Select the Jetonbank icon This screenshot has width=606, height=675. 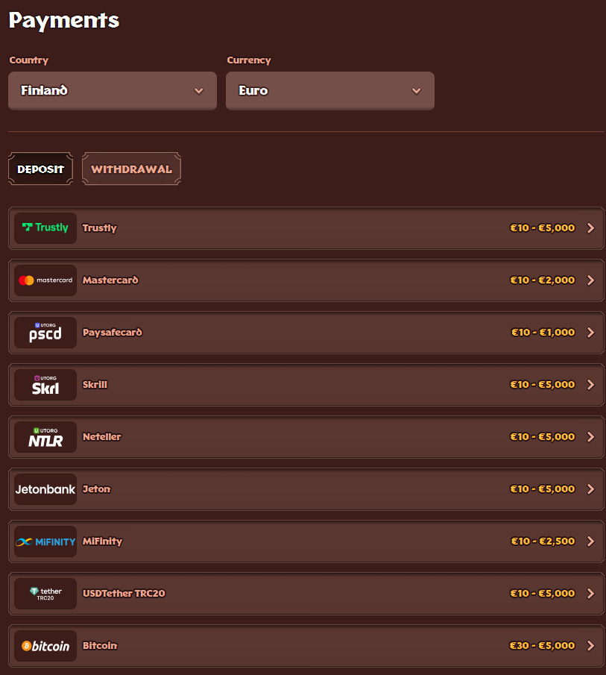(x=45, y=489)
